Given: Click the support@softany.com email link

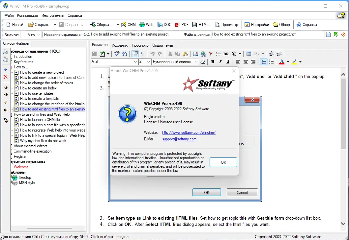Looking at the screenshot, I should 179,139.
